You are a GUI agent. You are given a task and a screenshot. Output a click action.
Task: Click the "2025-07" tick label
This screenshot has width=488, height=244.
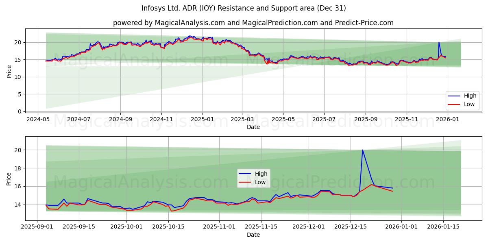click(x=324, y=119)
